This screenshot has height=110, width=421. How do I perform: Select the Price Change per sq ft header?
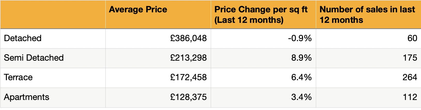[x=261, y=15]
